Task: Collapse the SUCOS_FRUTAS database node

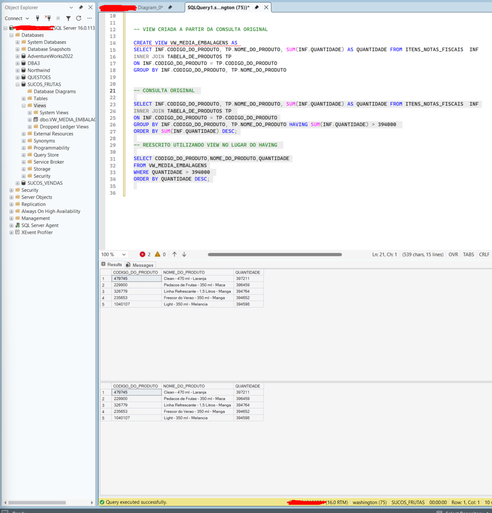Action: [x=18, y=84]
